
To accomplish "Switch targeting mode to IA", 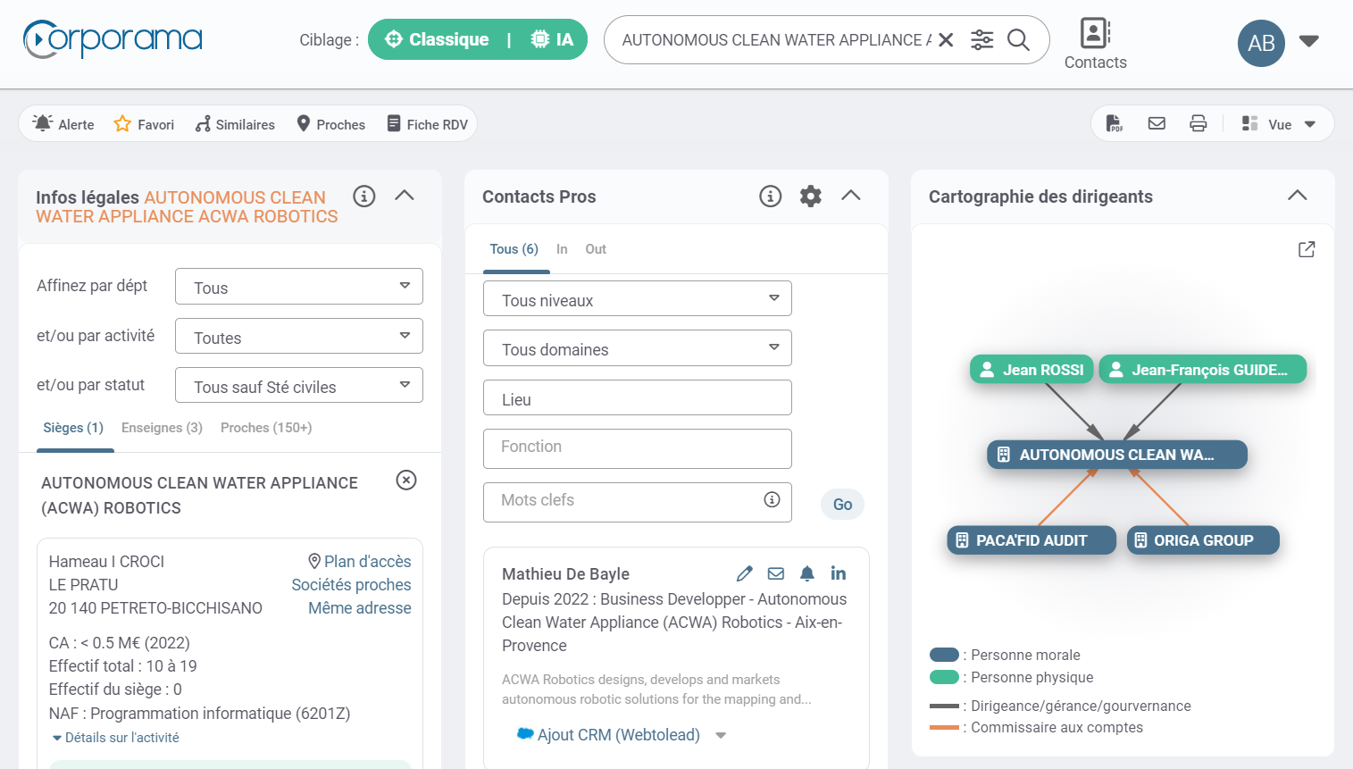I will tap(552, 40).
